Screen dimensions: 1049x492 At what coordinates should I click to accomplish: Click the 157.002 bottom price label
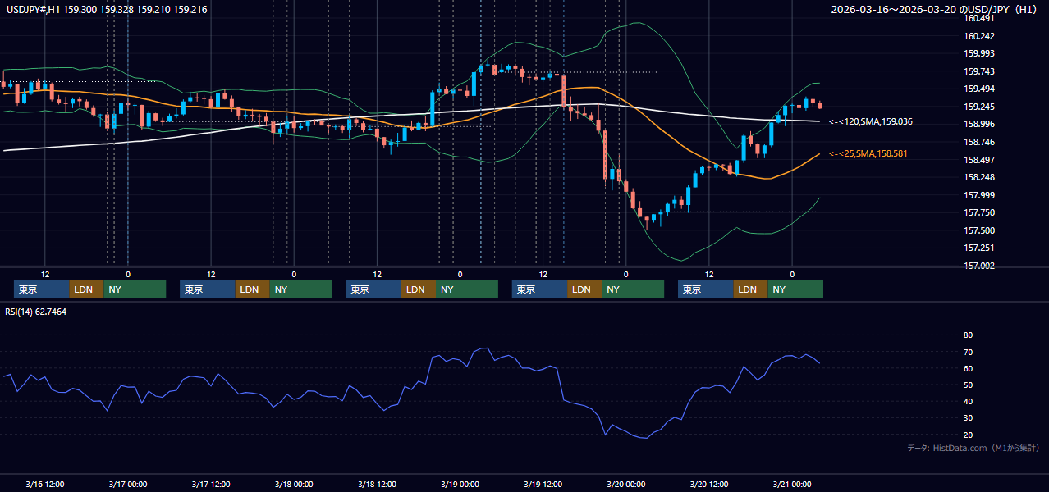coord(979,266)
